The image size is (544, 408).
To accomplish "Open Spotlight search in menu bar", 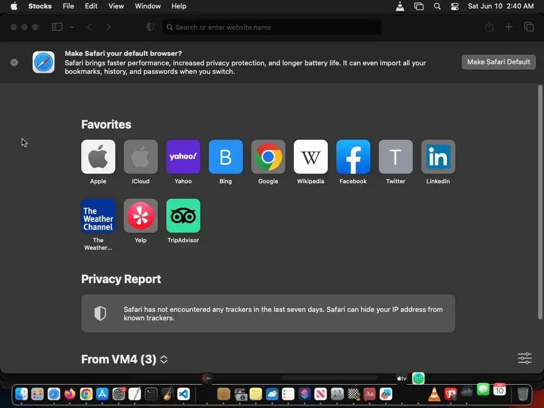I will click(x=437, y=6).
